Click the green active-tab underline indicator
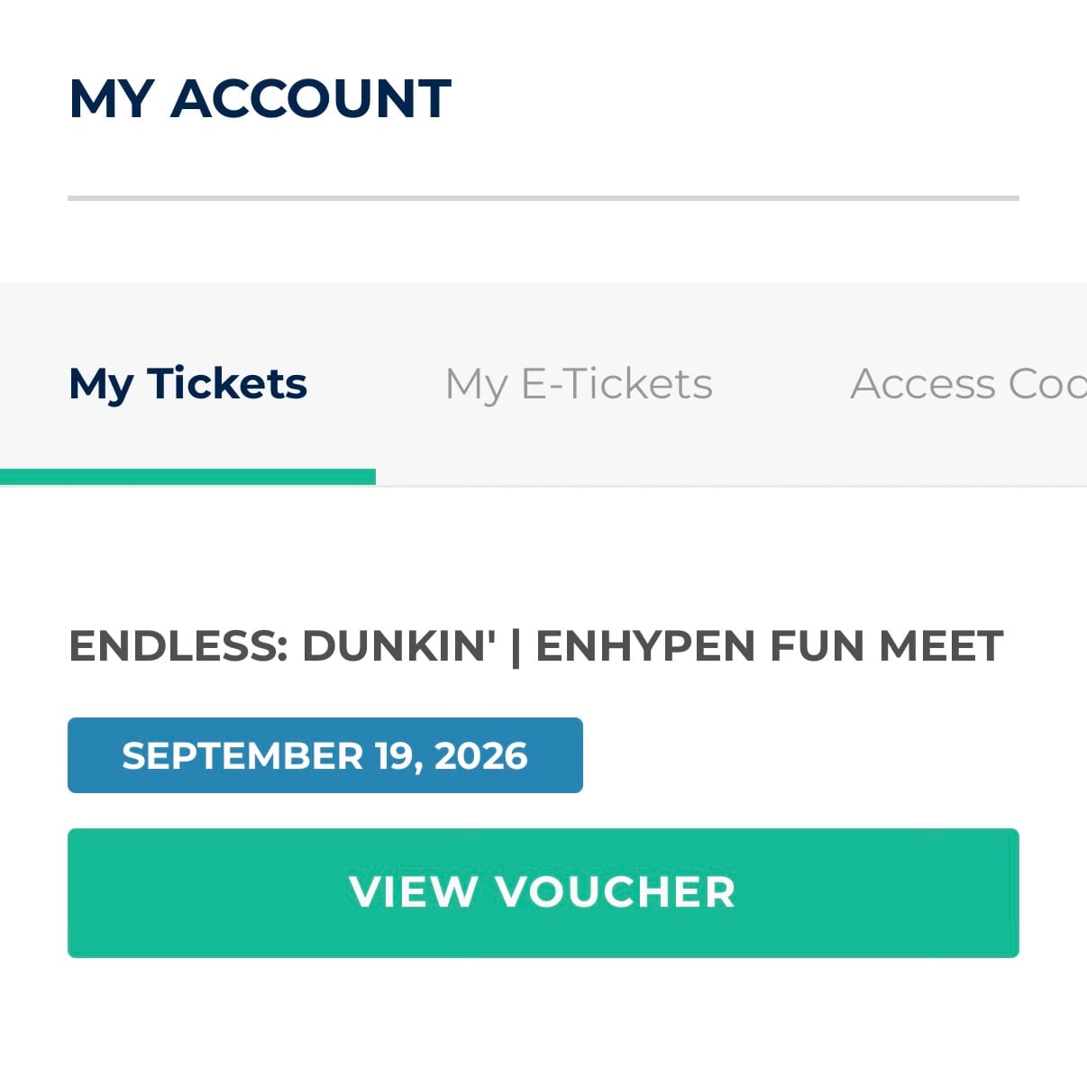This screenshot has height=1087, width=1087. click(x=187, y=477)
